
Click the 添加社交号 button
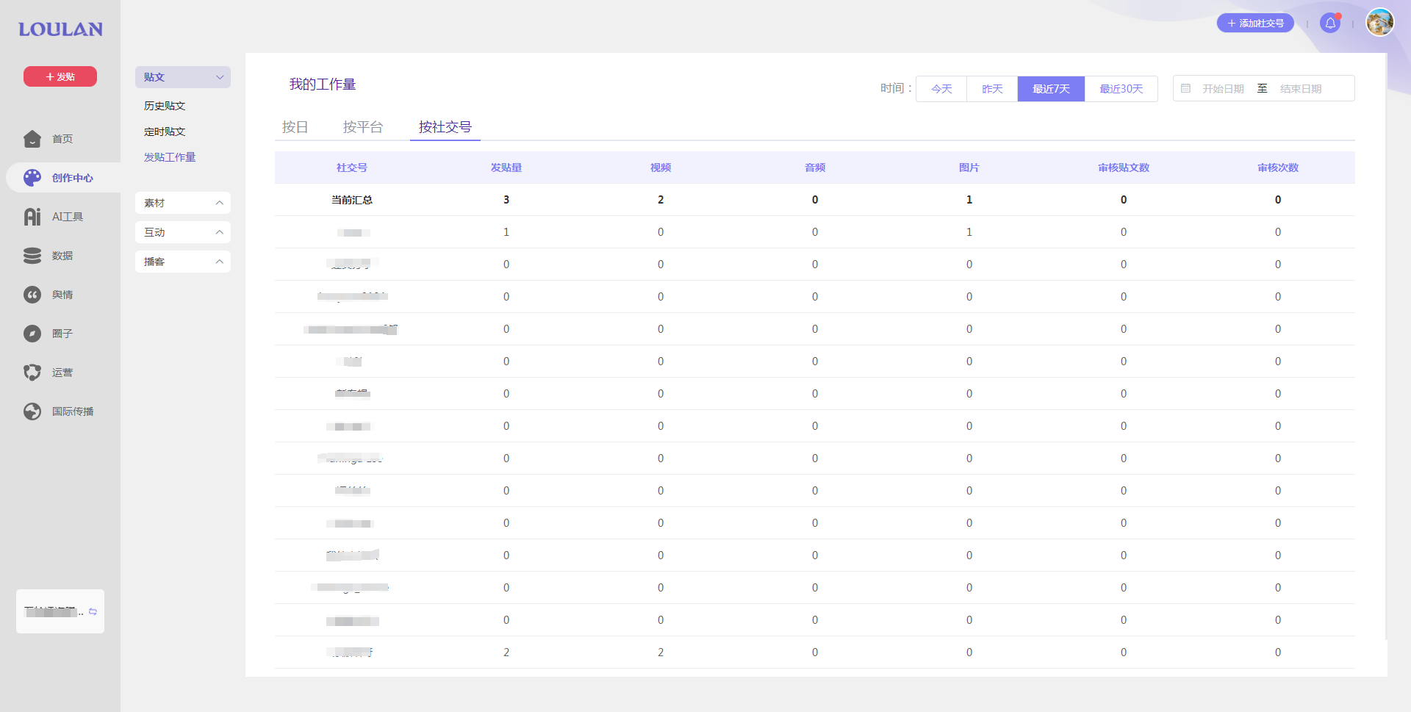tap(1255, 24)
